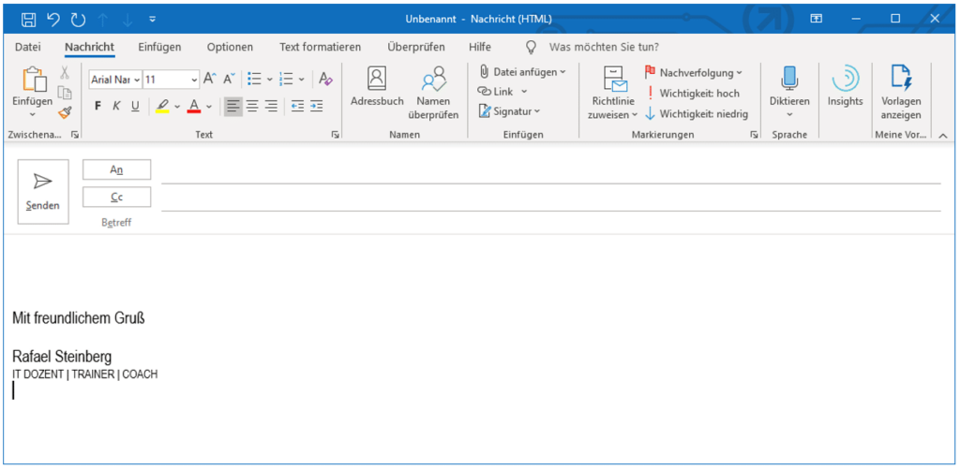Increase font size with the larger A
The width and height of the screenshot is (960, 469).
click(210, 79)
